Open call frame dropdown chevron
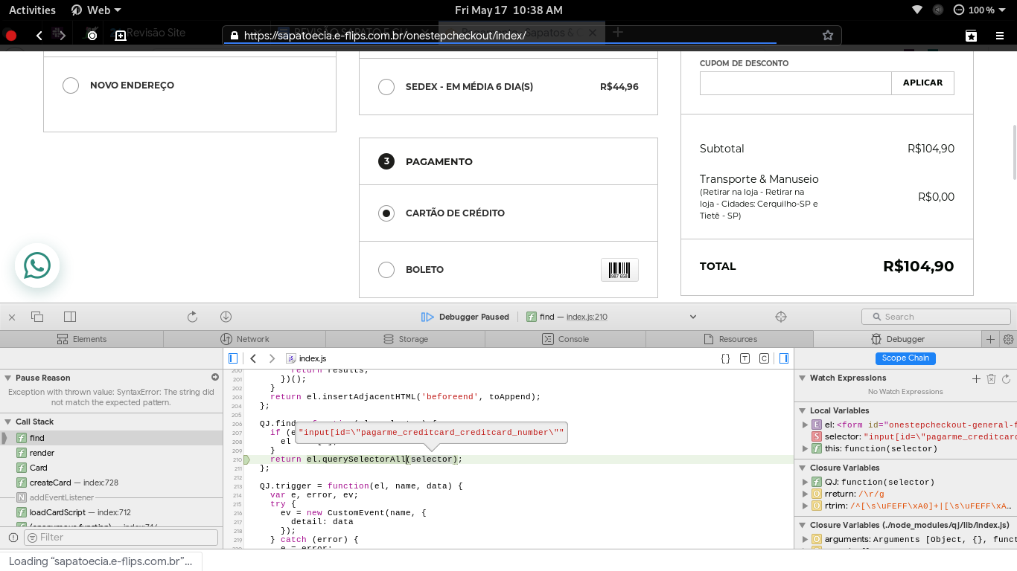1017x571 pixels. pos(693,317)
